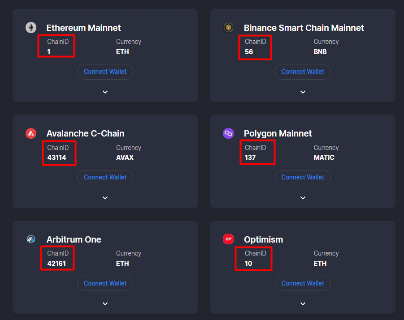Click ChainID label on Arbitrum One card
Viewport: 404px width, 320px height.
pyautogui.click(x=58, y=253)
